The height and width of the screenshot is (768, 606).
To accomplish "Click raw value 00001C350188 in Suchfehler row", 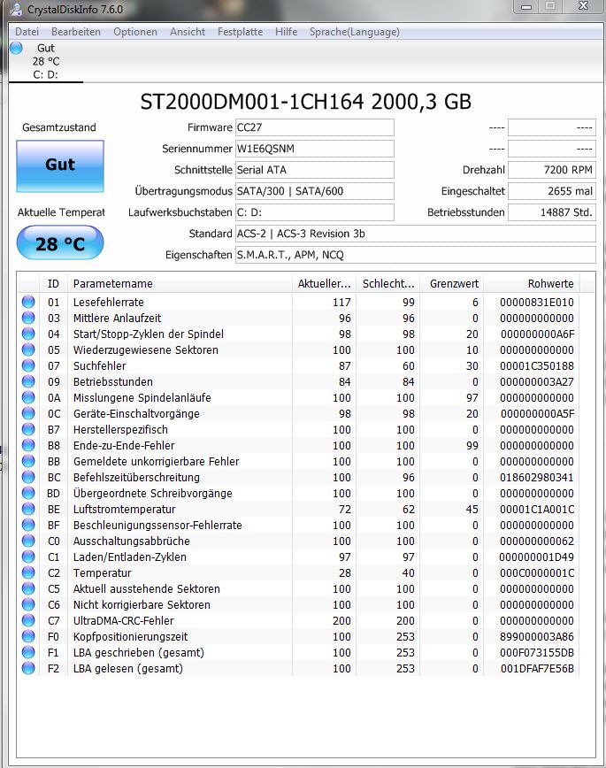I will click(536, 366).
